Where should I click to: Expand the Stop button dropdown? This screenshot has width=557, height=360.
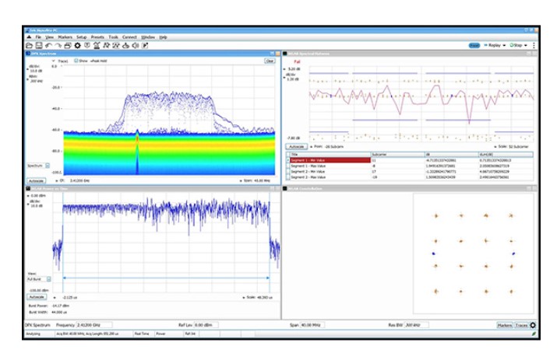click(x=525, y=45)
